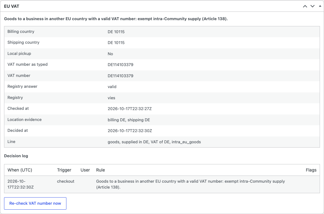The image size is (324, 214).
Task: Select Checked at timestamp 2026-10-17T22:32:27Z
Action: click(130, 109)
